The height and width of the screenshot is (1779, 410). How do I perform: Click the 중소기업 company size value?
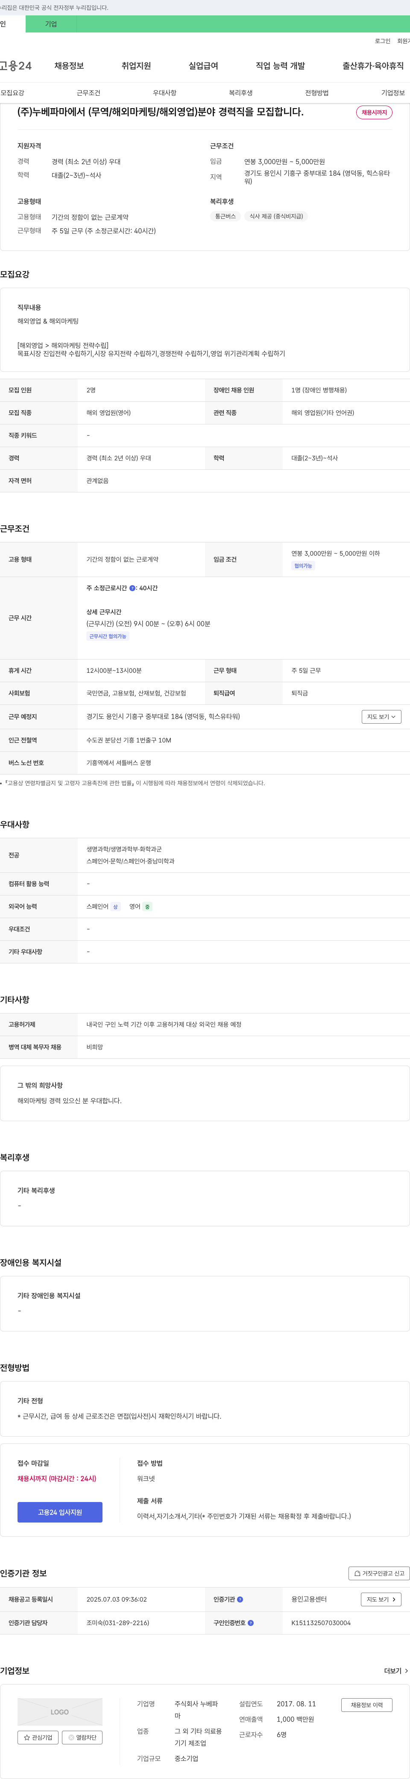(x=186, y=1758)
